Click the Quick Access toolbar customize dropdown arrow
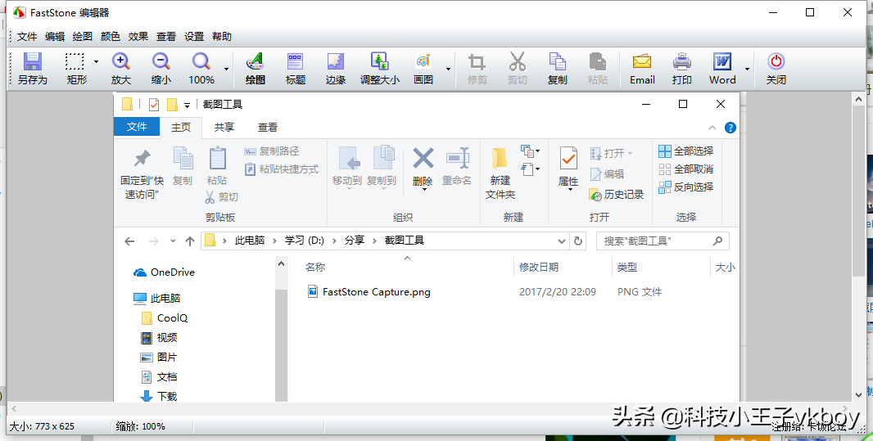This screenshot has width=873, height=441. [187, 105]
